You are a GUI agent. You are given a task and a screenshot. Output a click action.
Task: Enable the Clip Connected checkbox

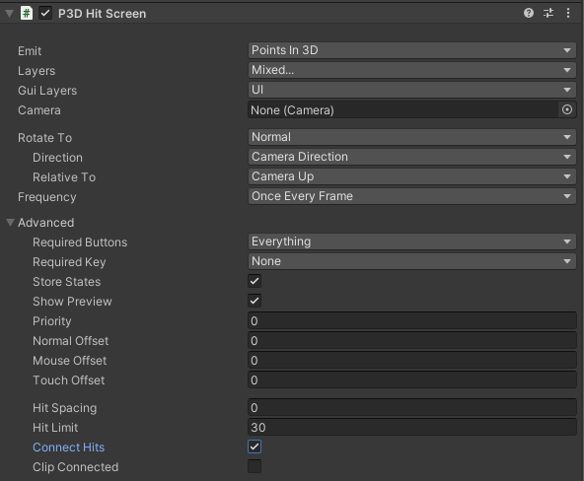click(255, 466)
